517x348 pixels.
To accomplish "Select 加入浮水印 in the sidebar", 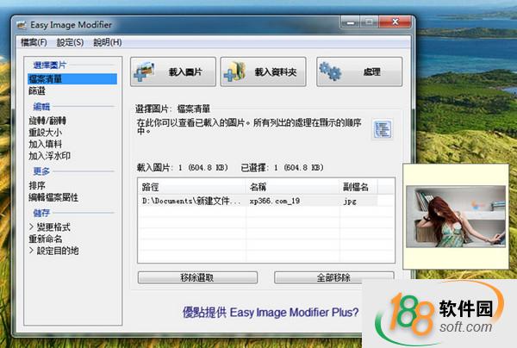I will pyautogui.click(x=49, y=157).
